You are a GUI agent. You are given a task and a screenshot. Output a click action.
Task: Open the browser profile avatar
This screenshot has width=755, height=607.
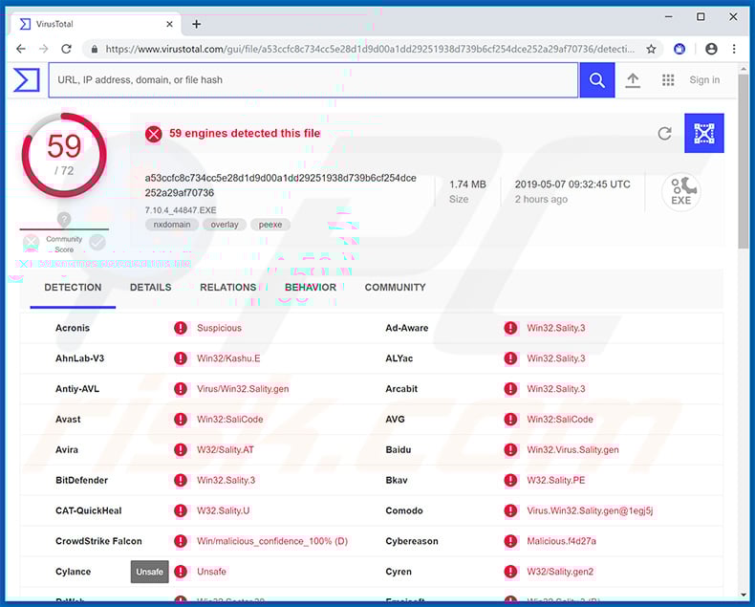tap(711, 49)
